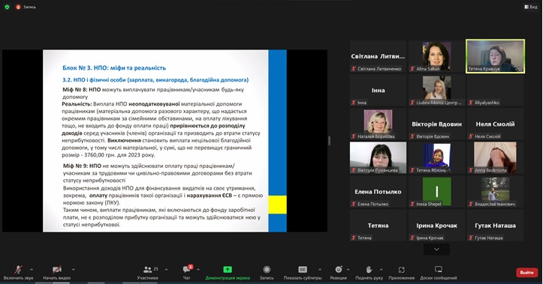
Task: Expand the subtitles options arrow
Action: coord(320,270)
